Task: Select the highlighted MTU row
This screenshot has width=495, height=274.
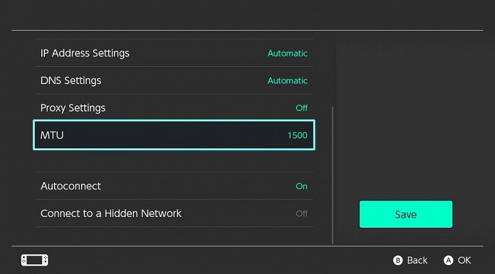Action: point(174,135)
